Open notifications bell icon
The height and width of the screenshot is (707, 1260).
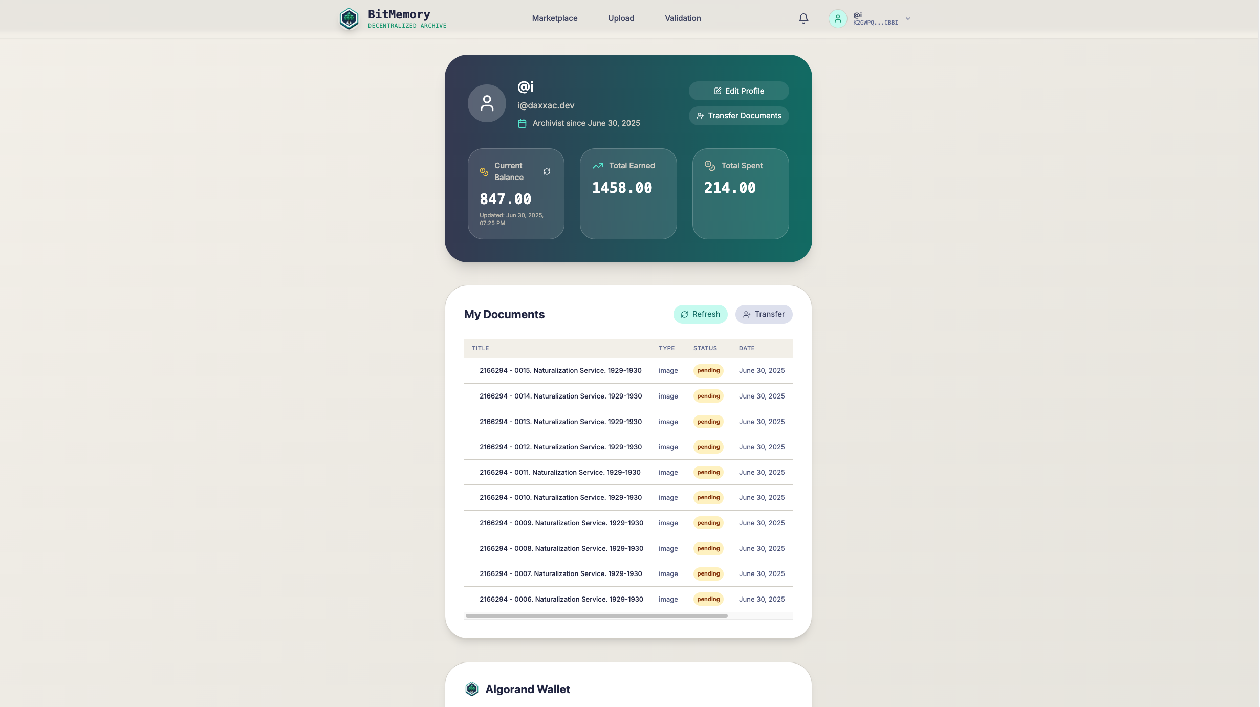tap(803, 19)
